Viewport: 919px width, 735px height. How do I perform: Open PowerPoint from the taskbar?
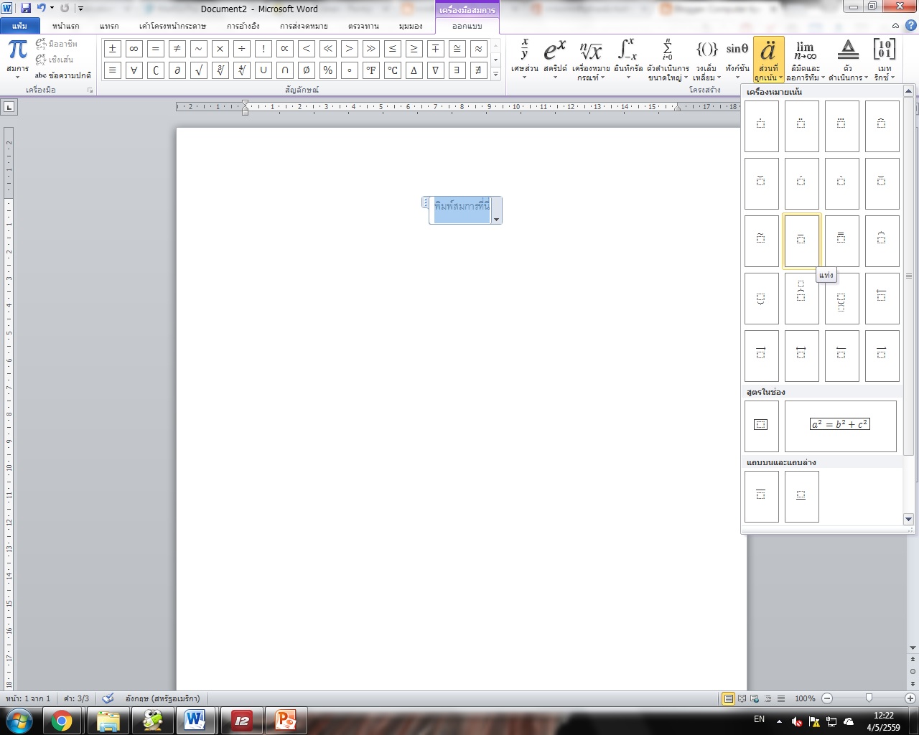[x=286, y=720]
